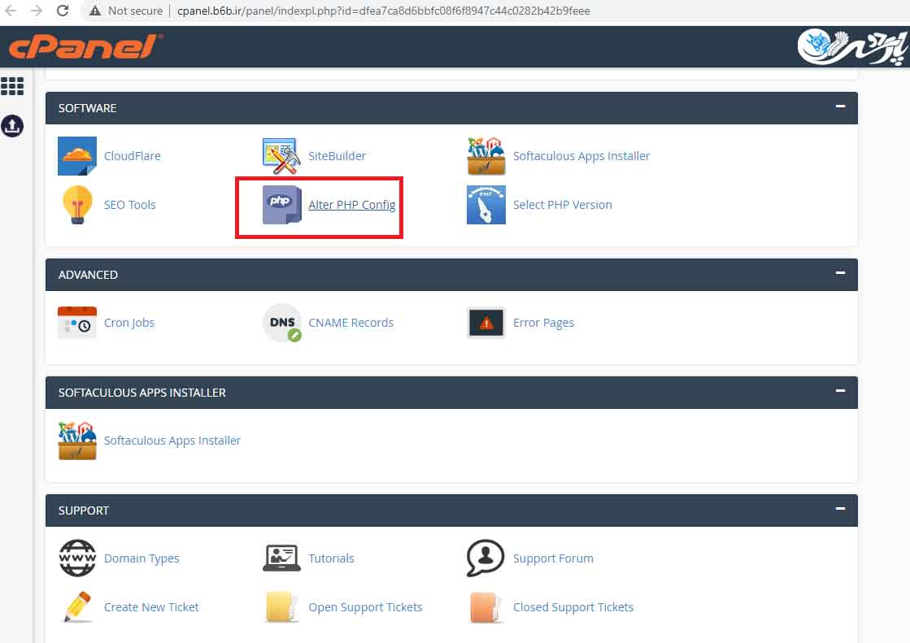The height and width of the screenshot is (643, 910).
Task: Click the Error Pages text link
Action: tap(544, 323)
